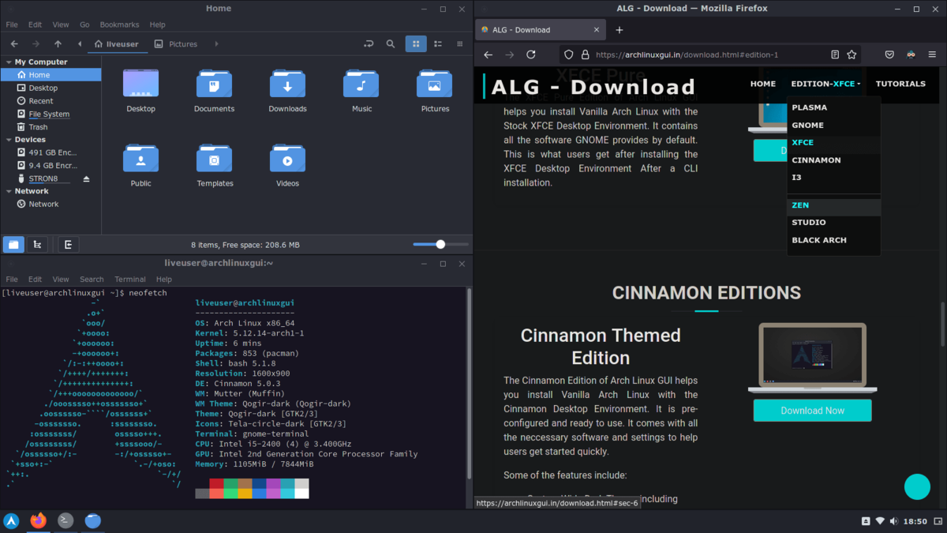Go back in the Nemo file manager

click(14, 44)
